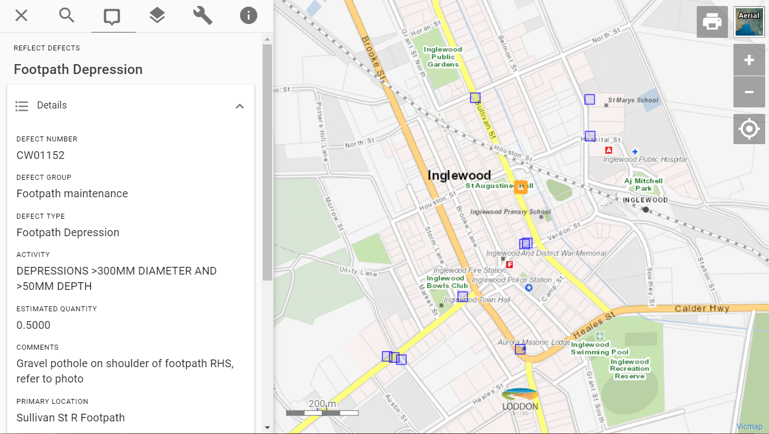The height and width of the screenshot is (434, 769).
Task: Click defect marker by Aurora Masonic Lodge
Action: (520, 349)
